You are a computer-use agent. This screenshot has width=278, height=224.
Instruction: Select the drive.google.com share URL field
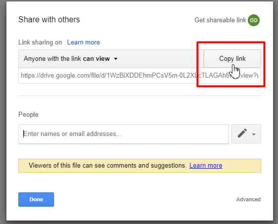(140, 76)
